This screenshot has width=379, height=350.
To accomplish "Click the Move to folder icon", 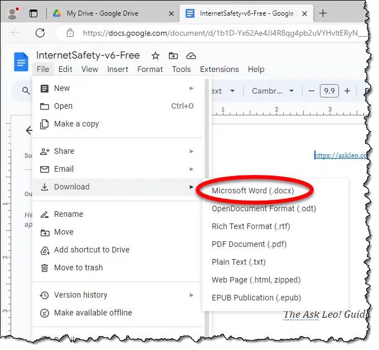I will [173, 56].
